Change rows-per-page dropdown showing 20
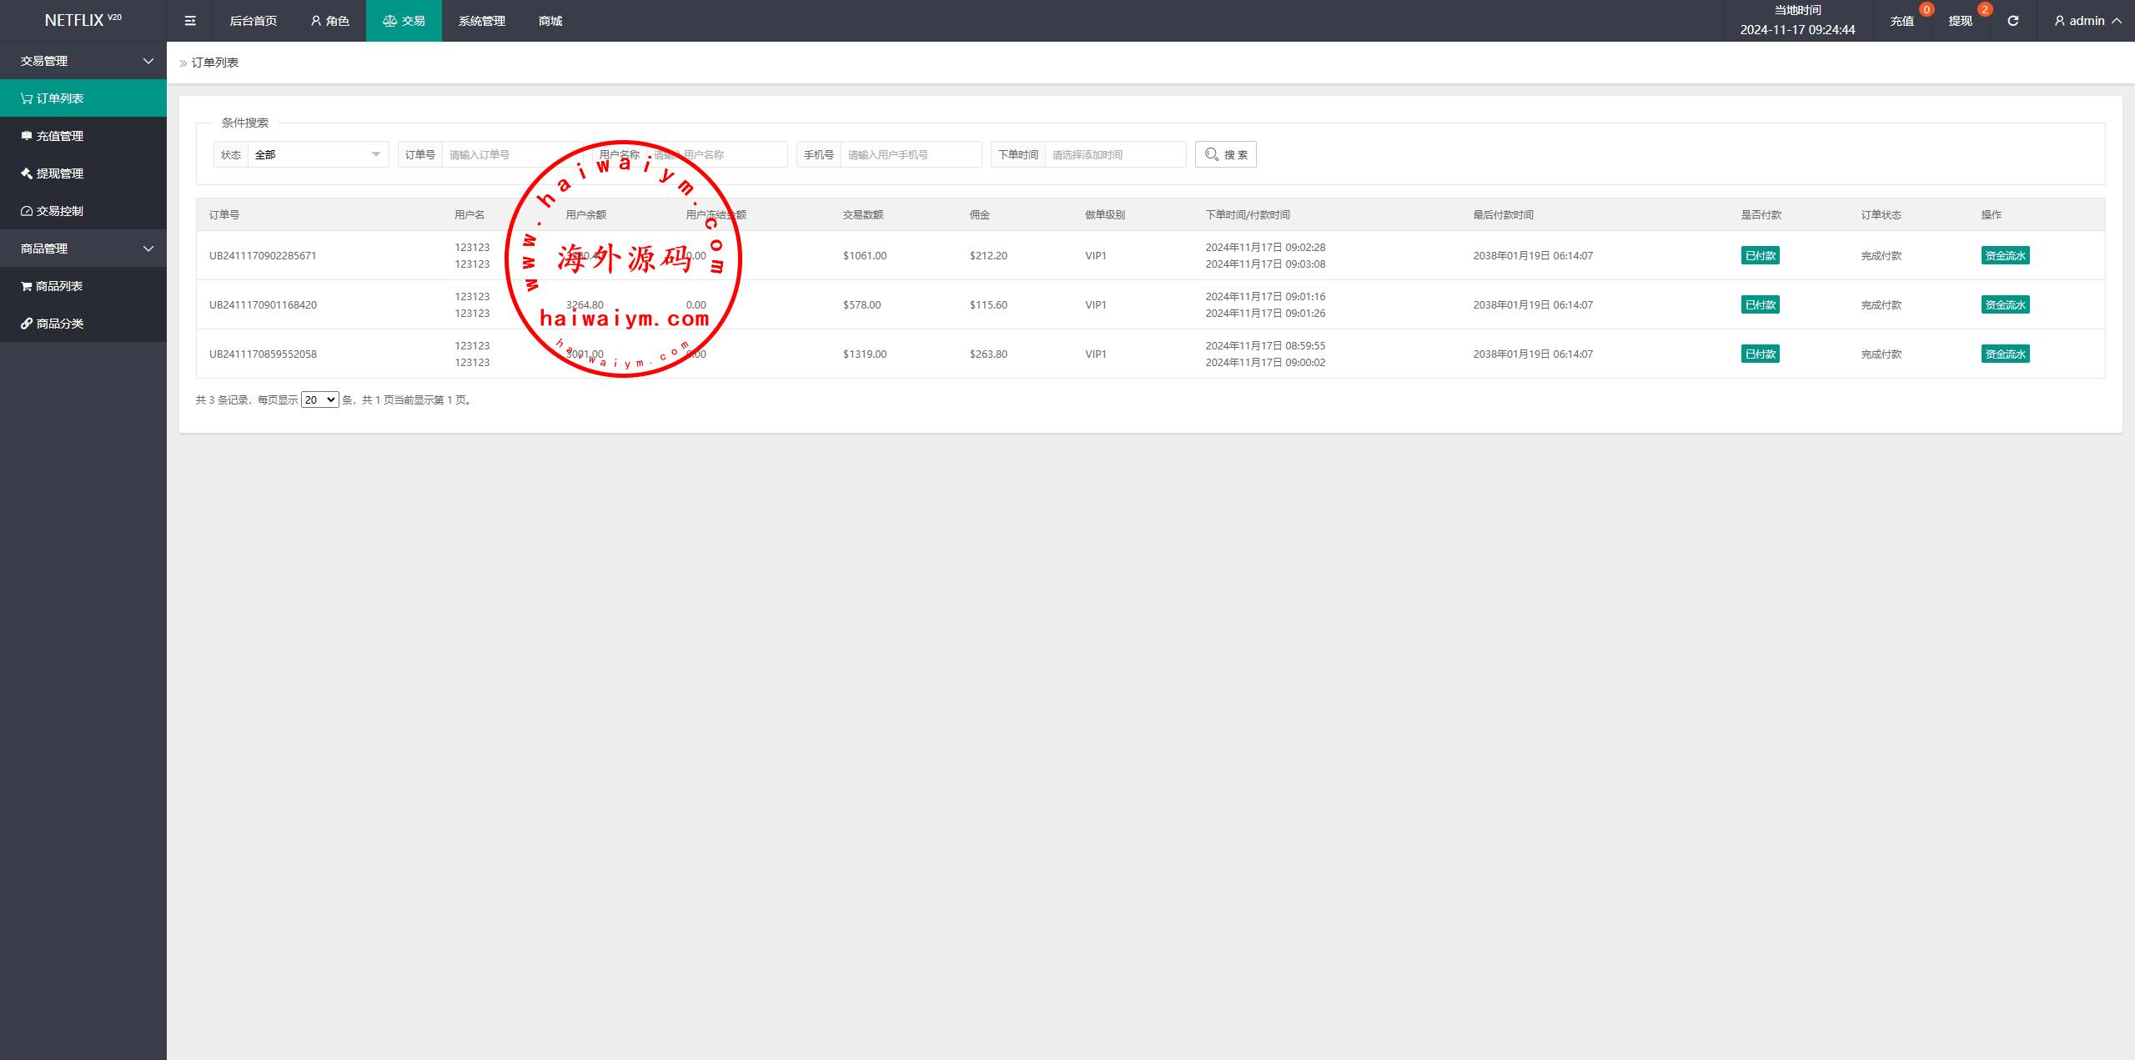 (319, 400)
